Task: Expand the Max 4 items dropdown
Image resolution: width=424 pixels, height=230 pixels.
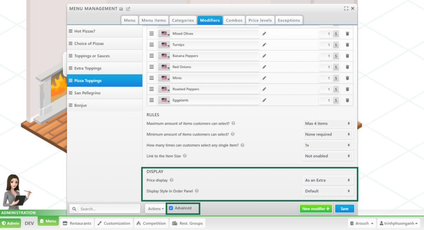Action: [328, 123]
